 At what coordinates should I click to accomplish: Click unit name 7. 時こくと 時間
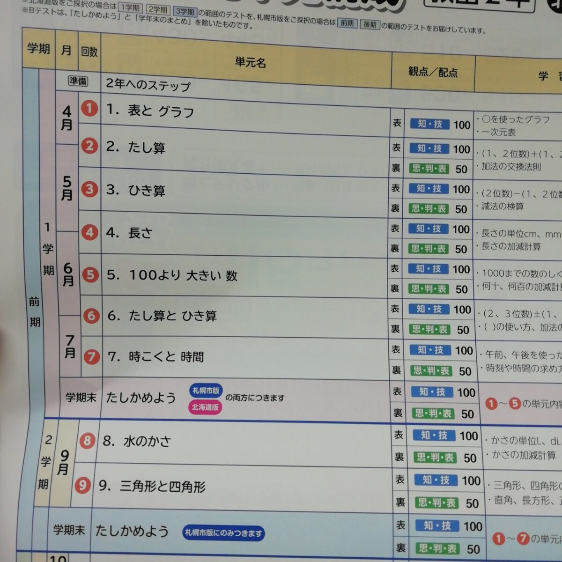[x=156, y=357]
